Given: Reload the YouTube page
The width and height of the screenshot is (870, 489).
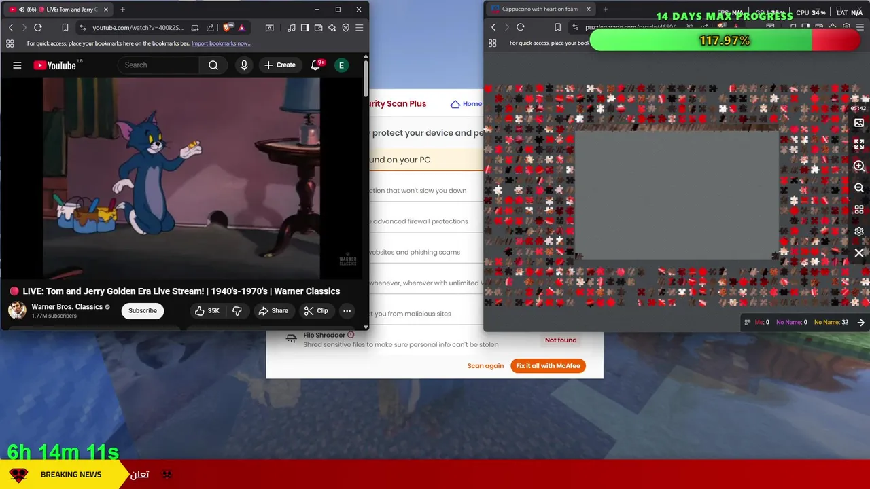Looking at the screenshot, I should coord(38,28).
